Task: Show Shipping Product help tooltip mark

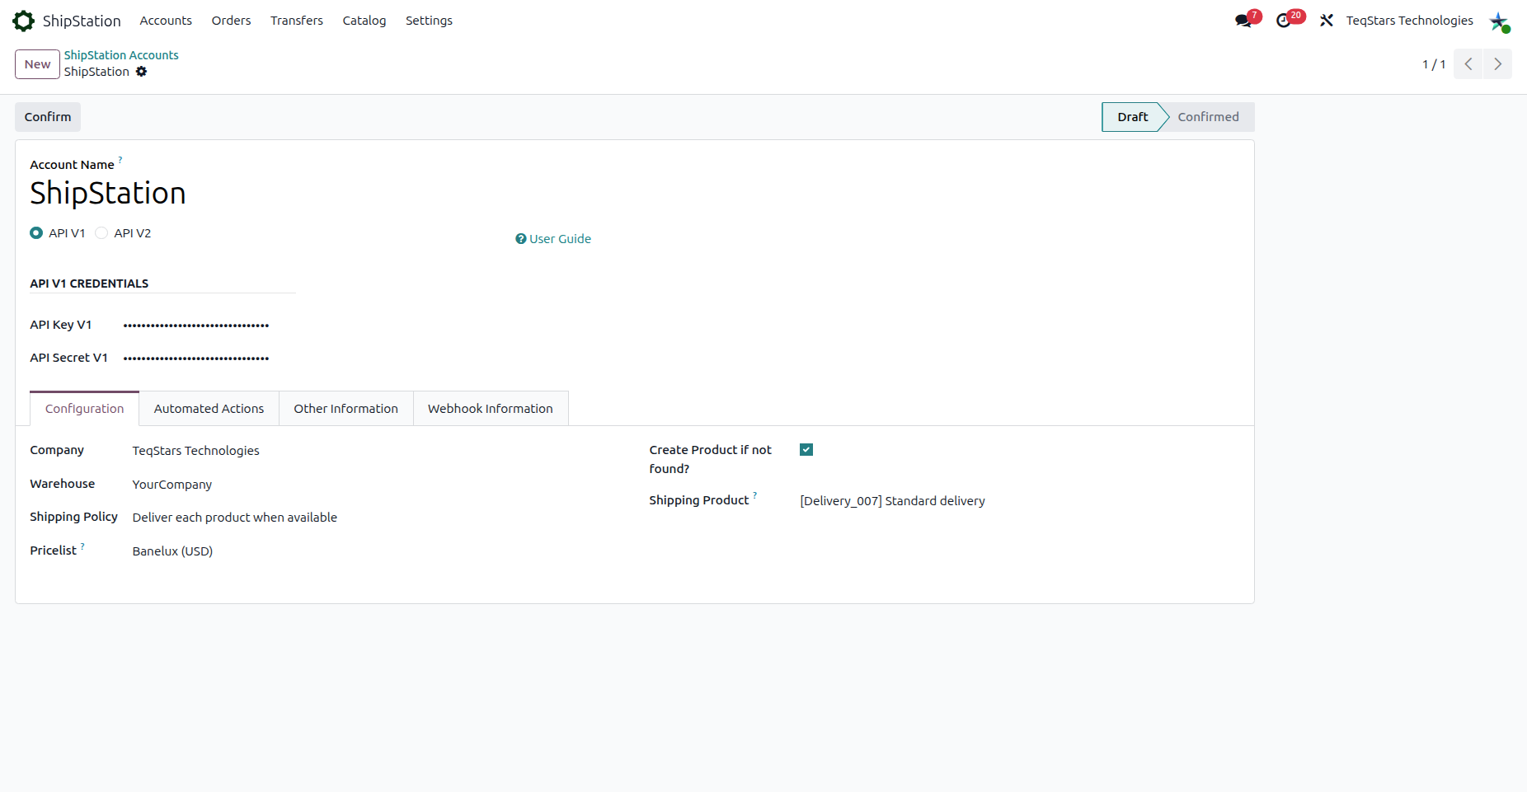Action: point(754,495)
